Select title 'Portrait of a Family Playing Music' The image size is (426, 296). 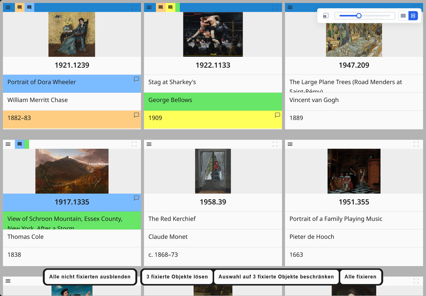tap(336, 219)
